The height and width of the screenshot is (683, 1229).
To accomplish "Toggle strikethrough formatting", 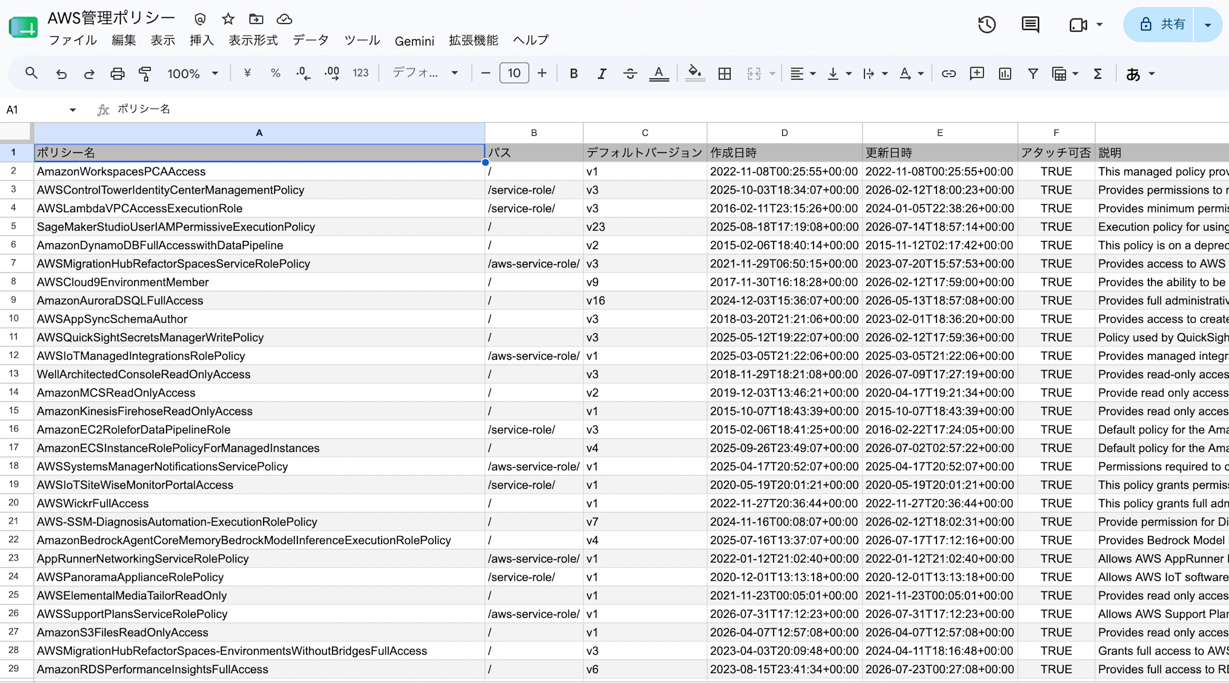I will [x=630, y=74].
